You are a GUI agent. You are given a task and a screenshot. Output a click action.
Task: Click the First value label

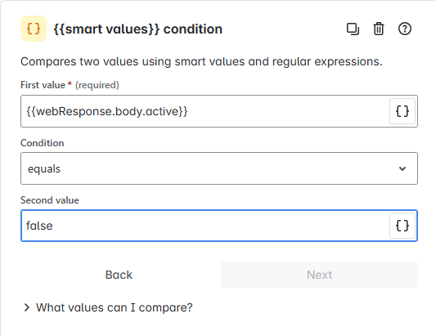[x=43, y=85]
